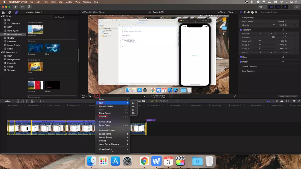Launch Final Cut Pro from the Dock
This screenshot has height=169, width=301.
click(x=180, y=161)
